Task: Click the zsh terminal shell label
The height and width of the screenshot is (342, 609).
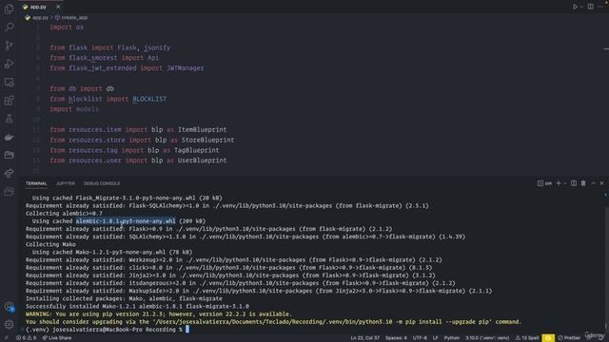Action: click(544, 183)
